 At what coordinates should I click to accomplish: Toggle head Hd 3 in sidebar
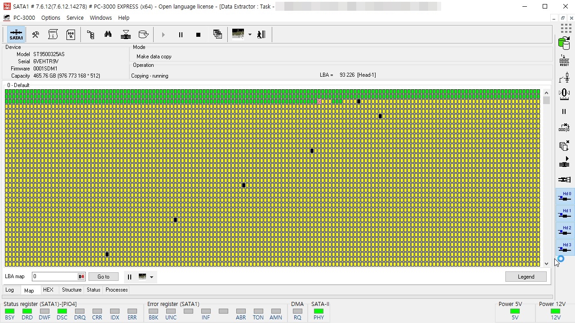coord(565,248)
